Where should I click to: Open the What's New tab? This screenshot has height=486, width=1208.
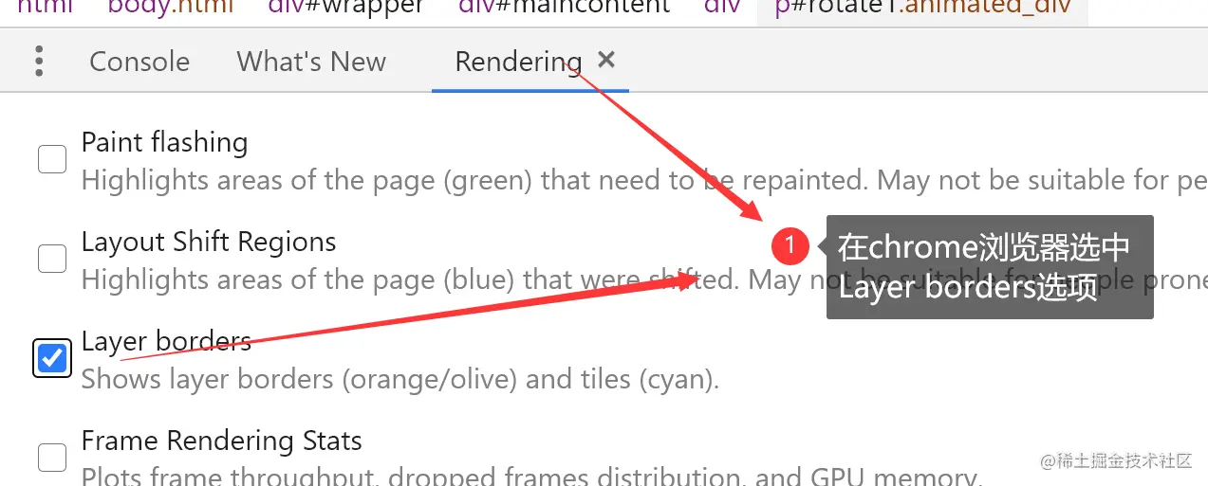tap(311, 62)
